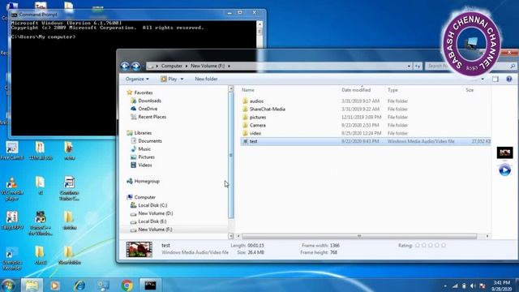Open Explorer's help question mark icon
The width and height of the screenshot is (519, 292).
tap(508, 79)
